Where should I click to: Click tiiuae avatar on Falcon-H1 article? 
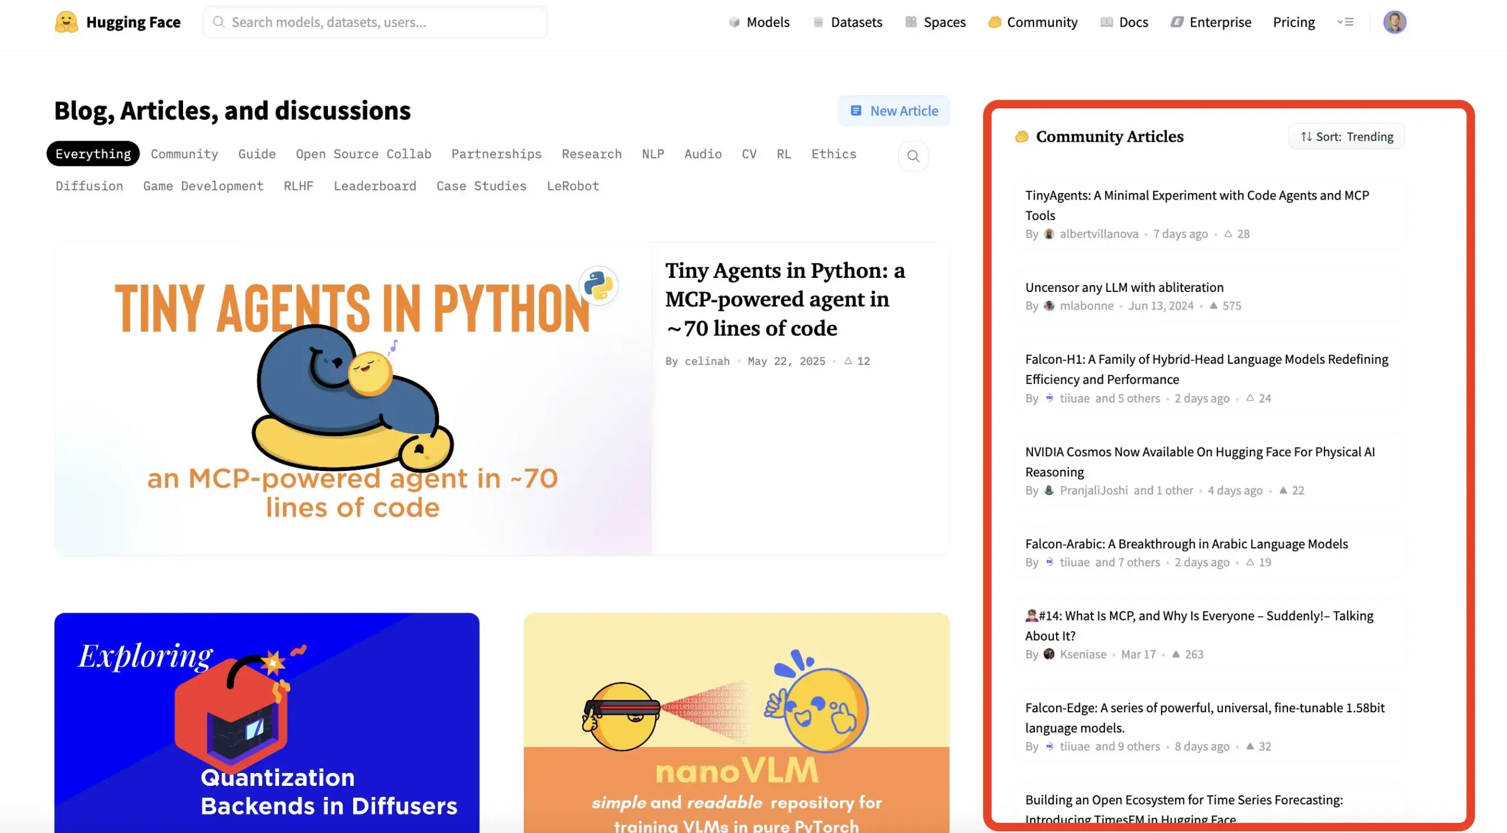pyautogui.click(x=1049, y=399)
